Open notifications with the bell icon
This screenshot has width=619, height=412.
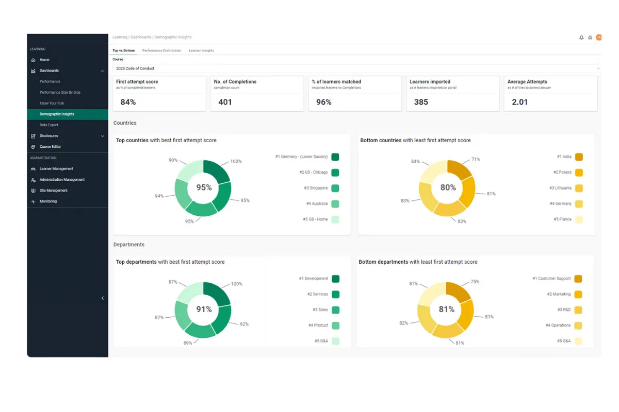coord(581,38)
